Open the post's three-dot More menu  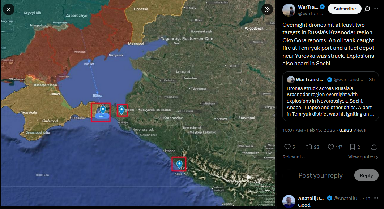point(376,9)
